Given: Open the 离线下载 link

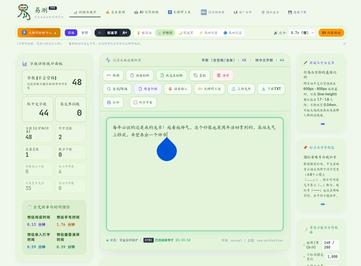Looking at the screenshot, I should (297, 12).
